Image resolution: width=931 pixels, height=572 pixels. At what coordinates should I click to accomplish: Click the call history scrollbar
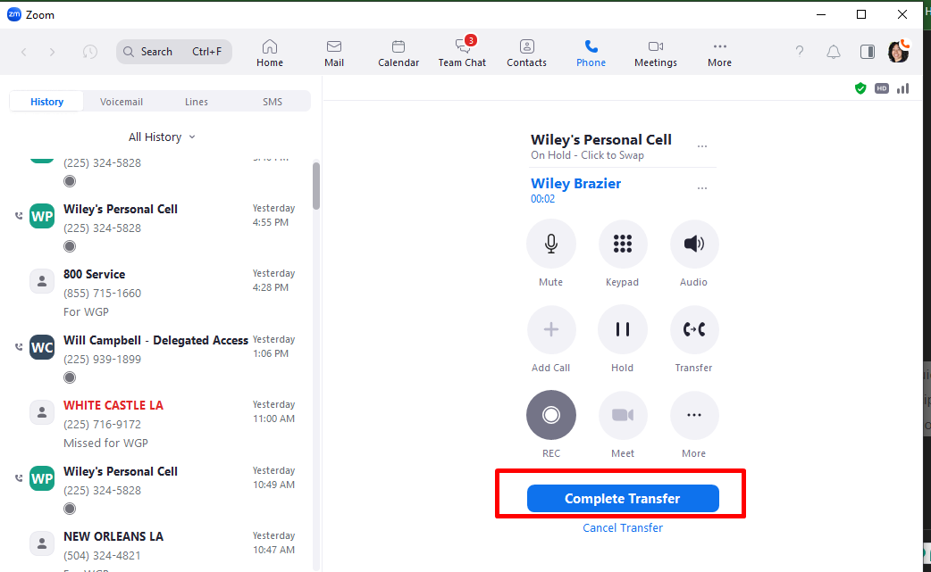[x=316, y=186]
